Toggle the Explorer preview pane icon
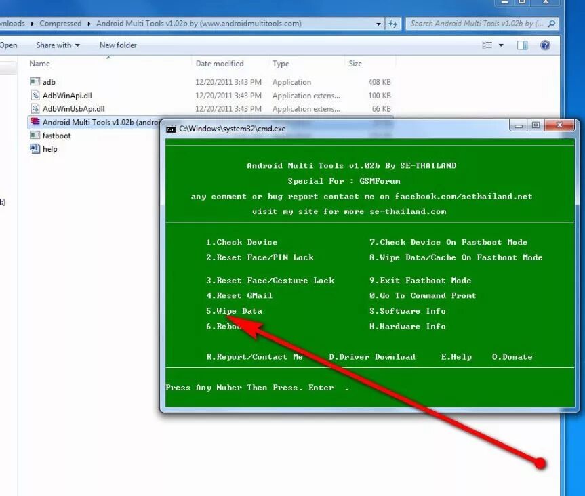This screenshot has height=496, width=585. click(x=523, y=45)
